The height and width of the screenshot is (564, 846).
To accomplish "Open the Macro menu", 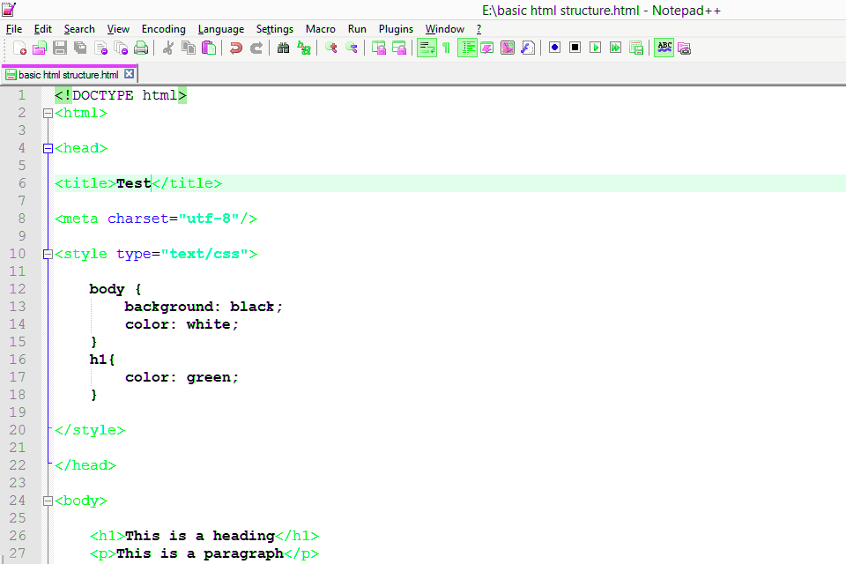I will 321,29.
